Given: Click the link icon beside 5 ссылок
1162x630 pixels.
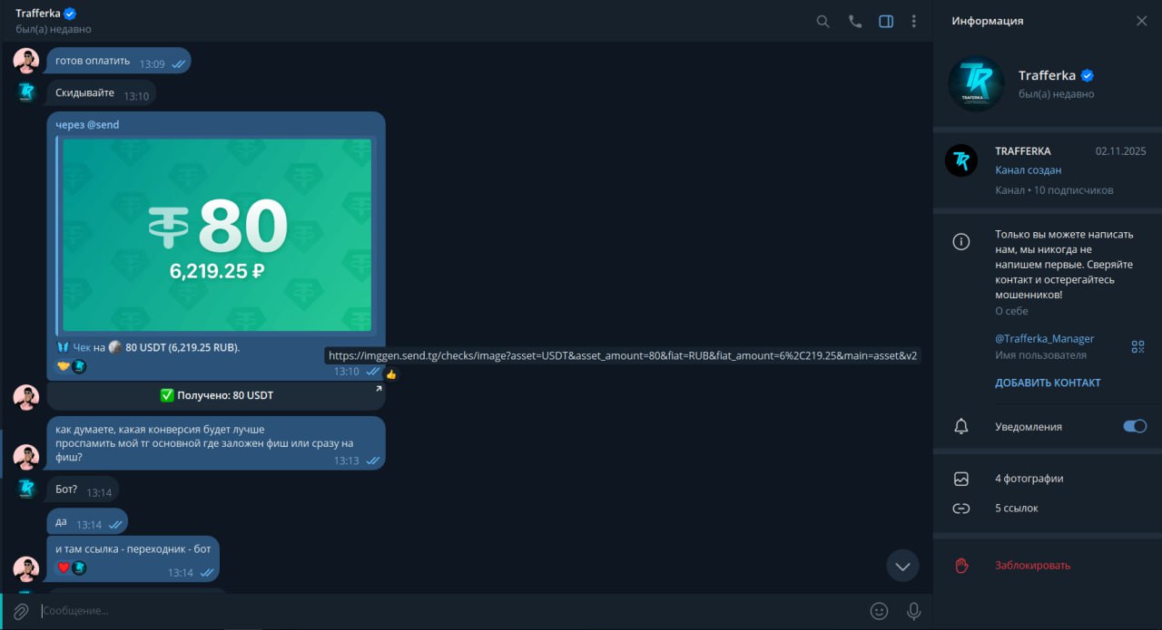Looking at the screenshot, I should [x=961, y=509].
